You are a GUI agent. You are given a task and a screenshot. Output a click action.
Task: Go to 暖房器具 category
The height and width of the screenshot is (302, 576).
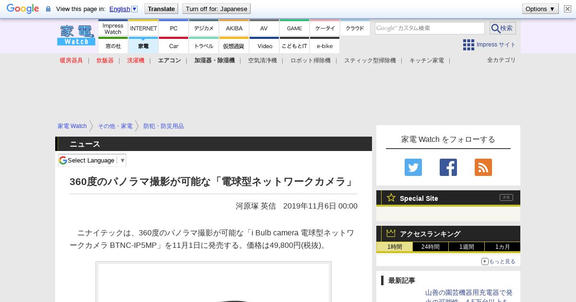[x=72, y=60]
